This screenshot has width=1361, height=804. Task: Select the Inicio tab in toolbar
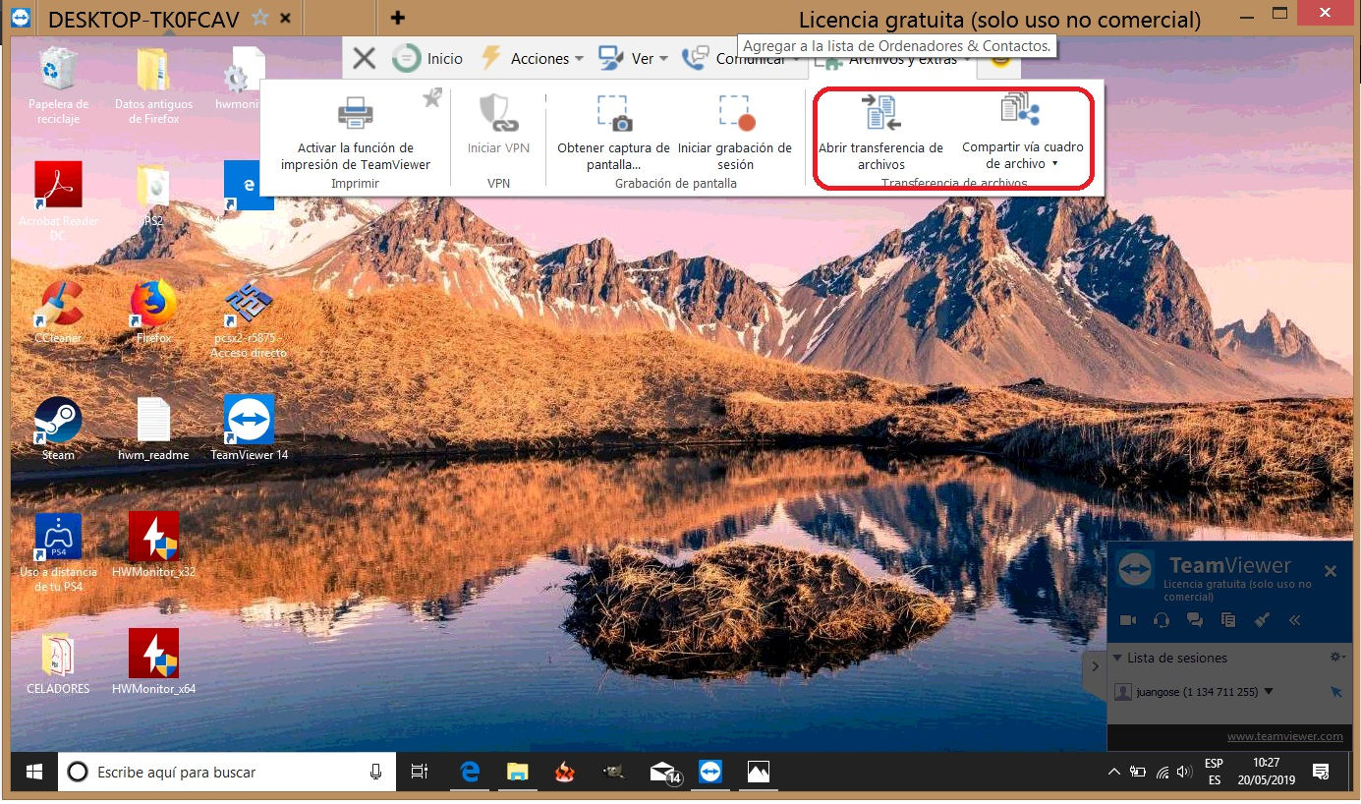(428, 59)
